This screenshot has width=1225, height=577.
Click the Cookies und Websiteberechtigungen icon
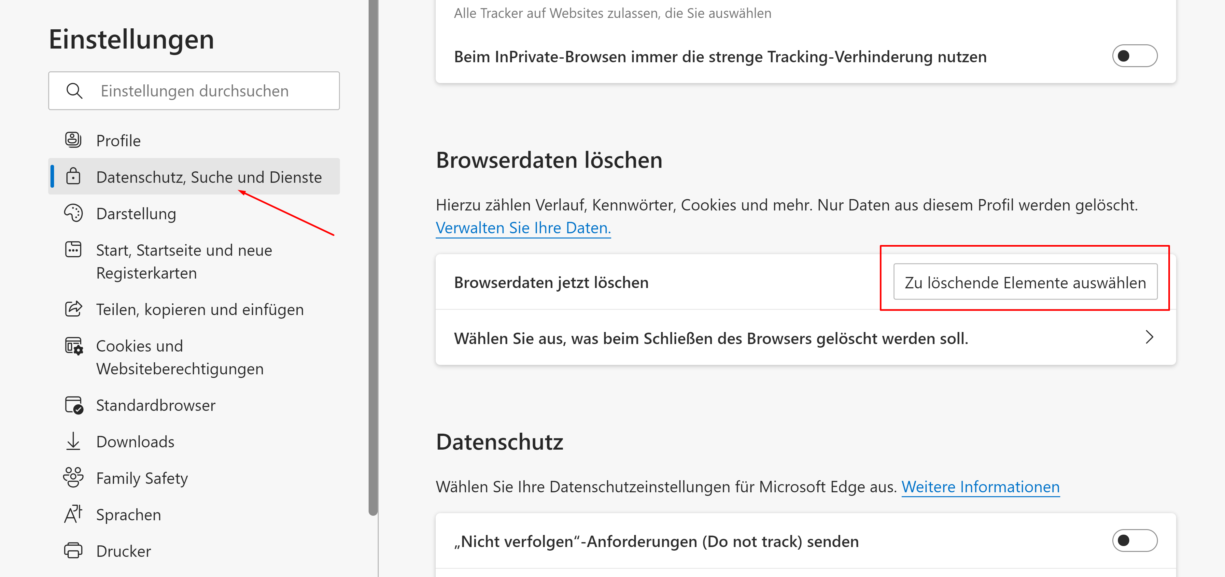coord(74,346)
